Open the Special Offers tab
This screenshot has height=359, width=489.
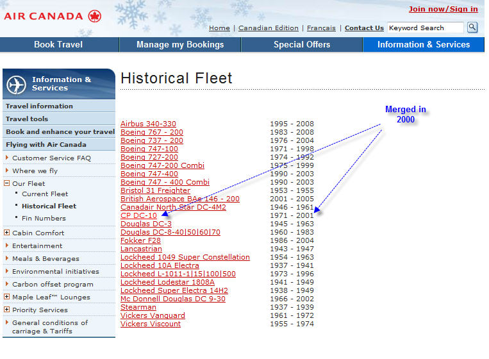[302, 45]
